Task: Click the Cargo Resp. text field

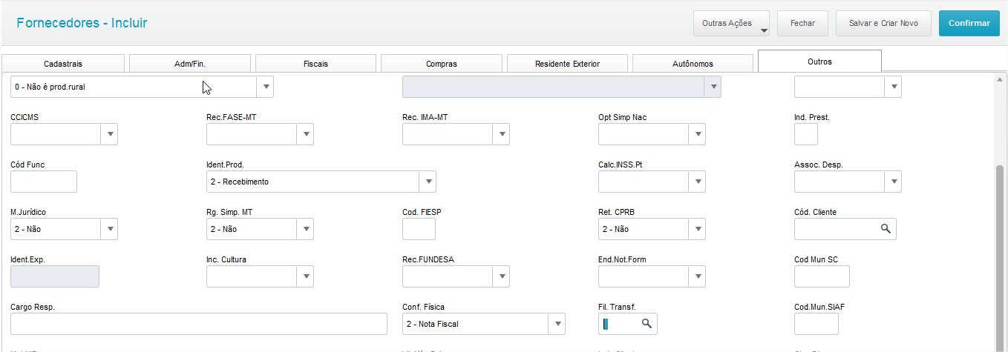Action: coord(199,324)
